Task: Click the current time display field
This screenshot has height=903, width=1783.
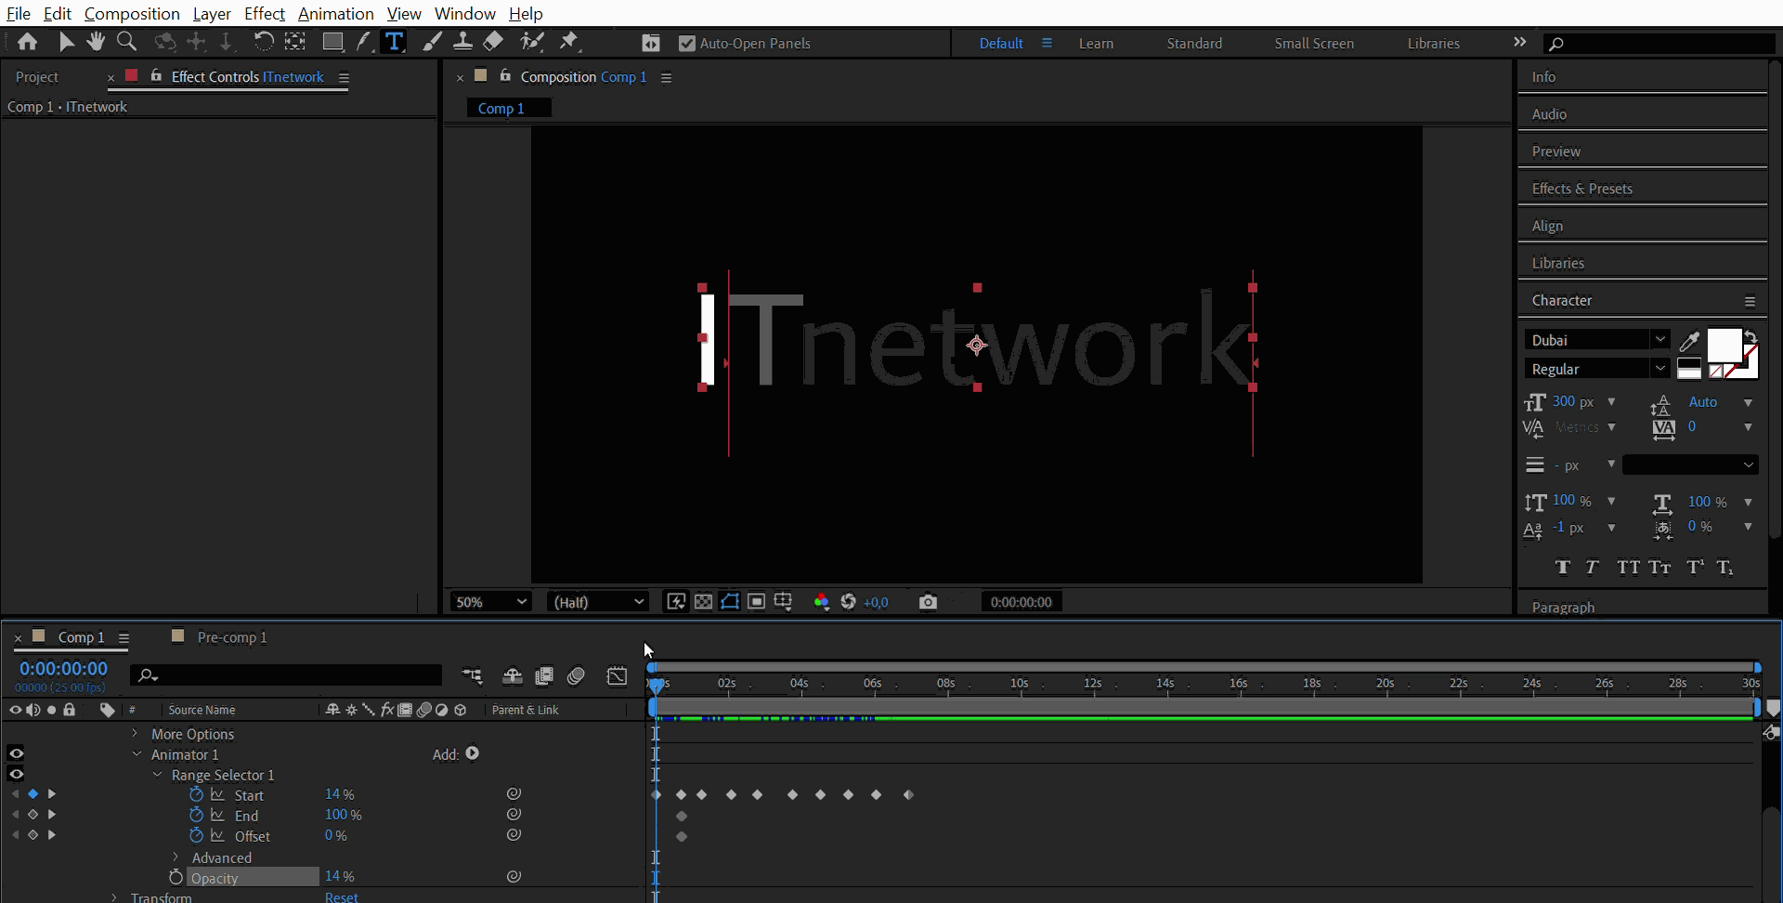Action: tap(63, 668)
